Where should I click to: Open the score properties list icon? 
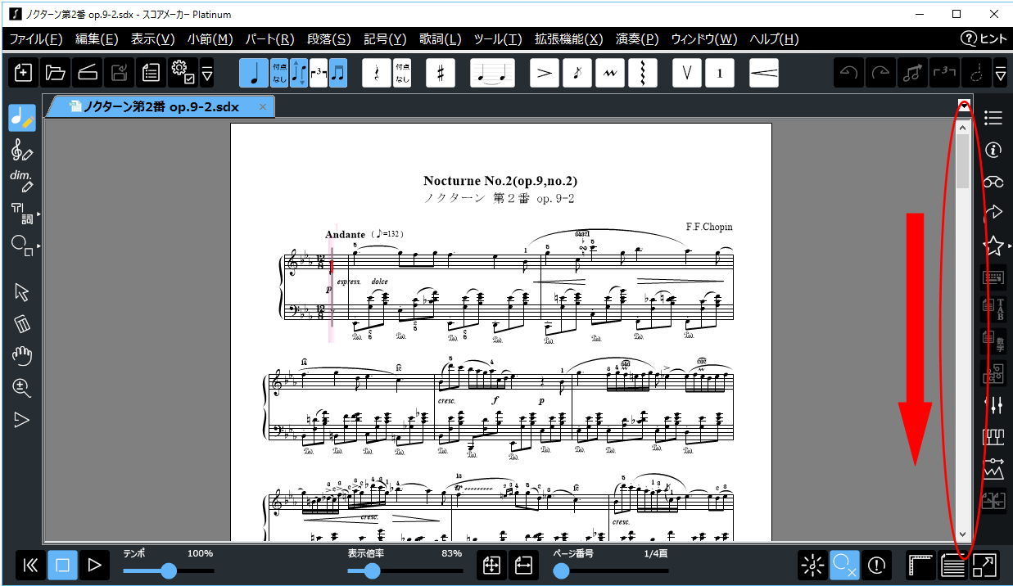[x=151, y=73]
